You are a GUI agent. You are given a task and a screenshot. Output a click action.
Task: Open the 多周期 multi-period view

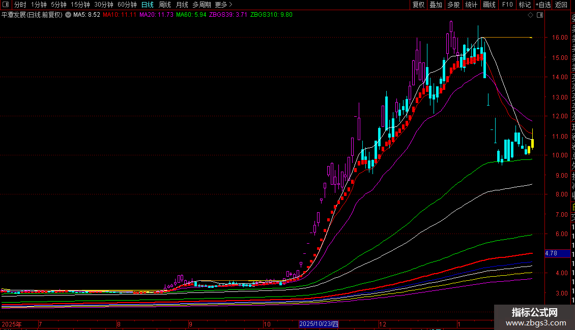[202, 5]
